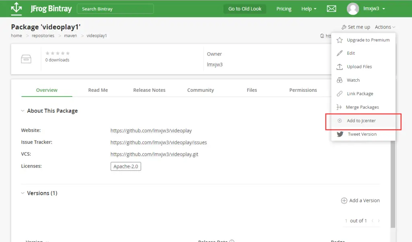The height and width of the screenshot is (242, 412).
Task: Go to maven breadcrumb
Action: point(70,36)
